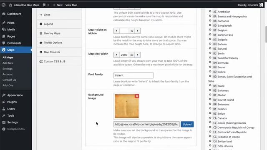Decrease Map Height on Mobile value

[x=116, y=31]
